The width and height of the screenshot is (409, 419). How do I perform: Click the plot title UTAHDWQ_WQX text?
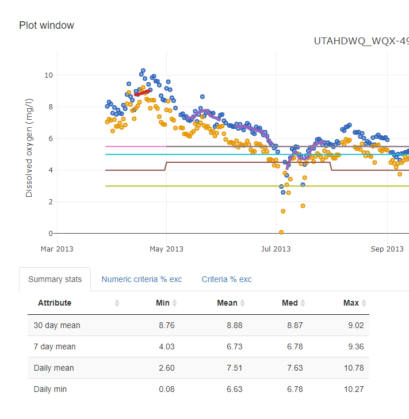pyautogui.click(x=361, y=41)
